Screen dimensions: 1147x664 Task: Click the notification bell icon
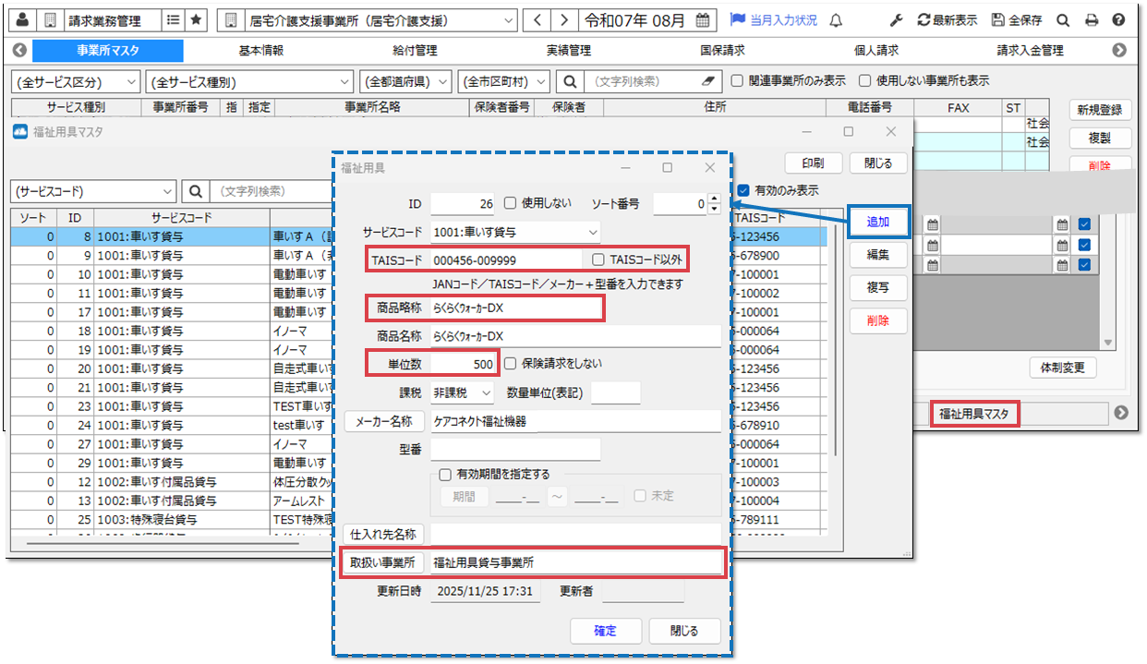tap(835, 19)
